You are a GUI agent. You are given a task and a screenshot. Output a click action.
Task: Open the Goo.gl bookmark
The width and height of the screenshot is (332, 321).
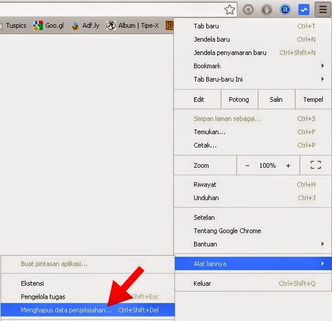tap(49, 25)
